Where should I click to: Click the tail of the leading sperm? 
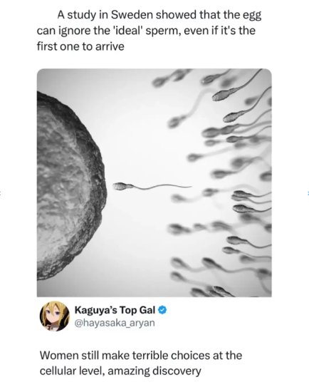click(x=163, y=187)
